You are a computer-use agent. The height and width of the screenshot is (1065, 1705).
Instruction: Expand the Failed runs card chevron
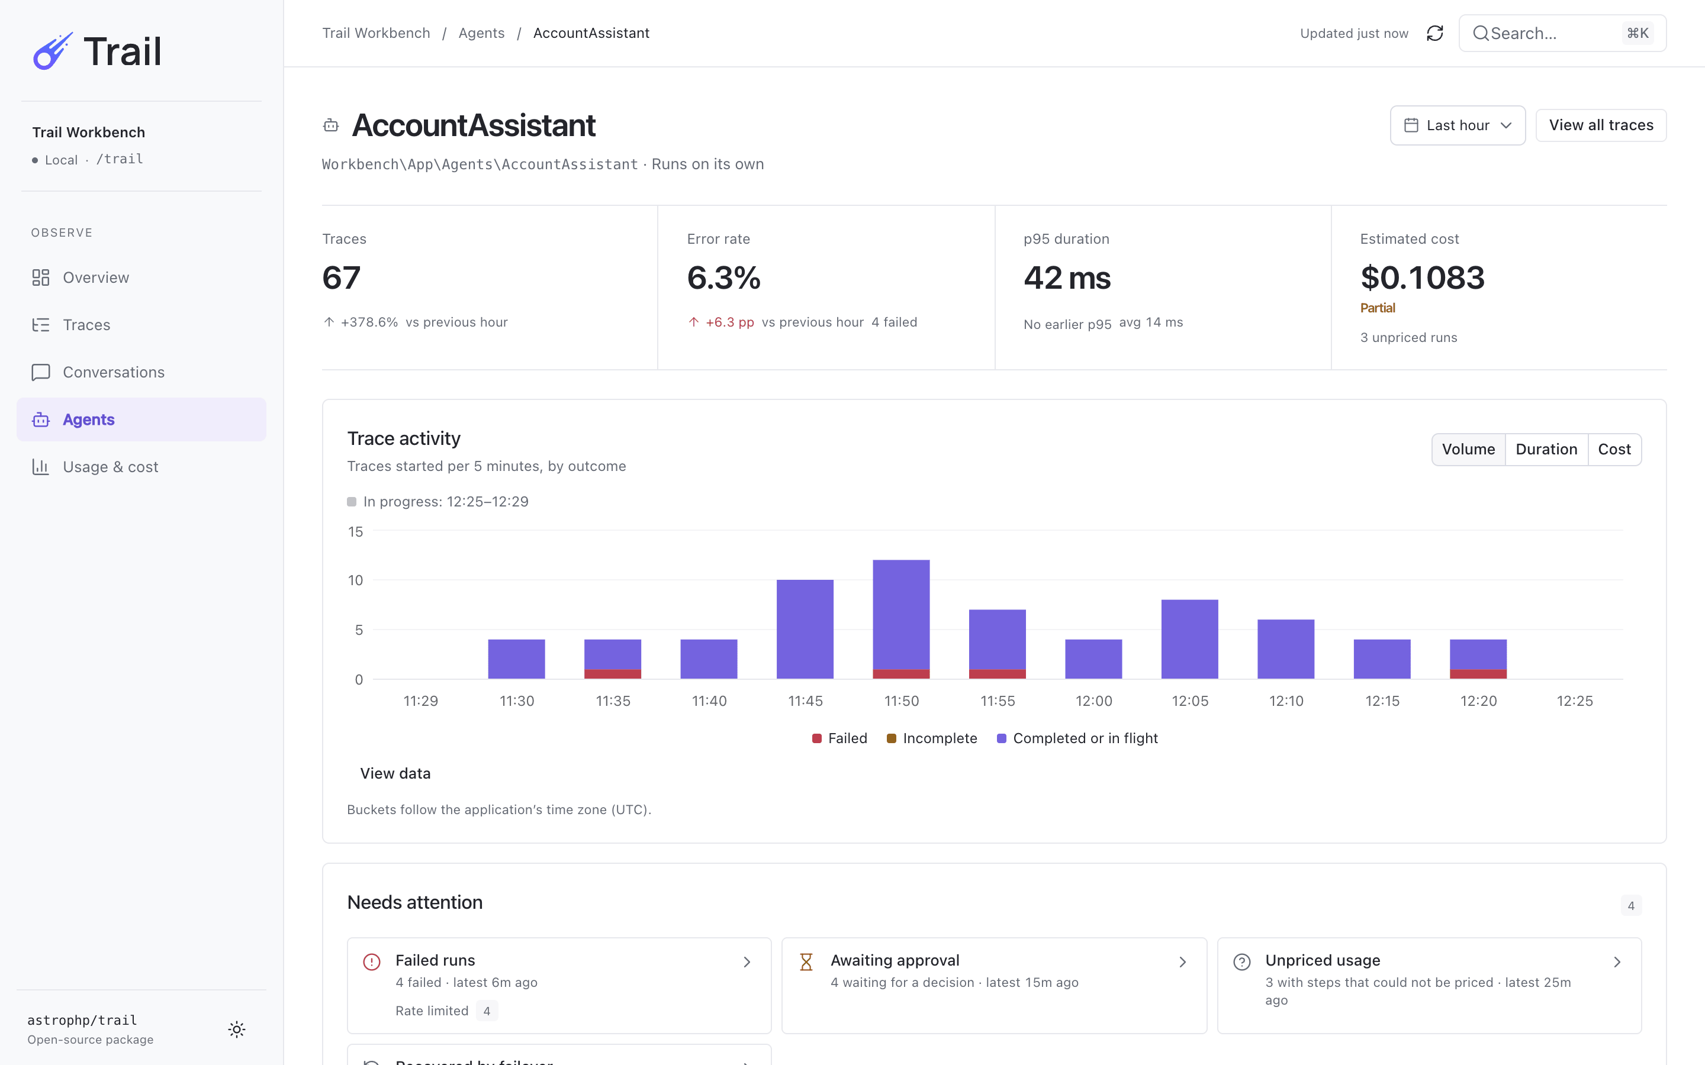[747, 961]
